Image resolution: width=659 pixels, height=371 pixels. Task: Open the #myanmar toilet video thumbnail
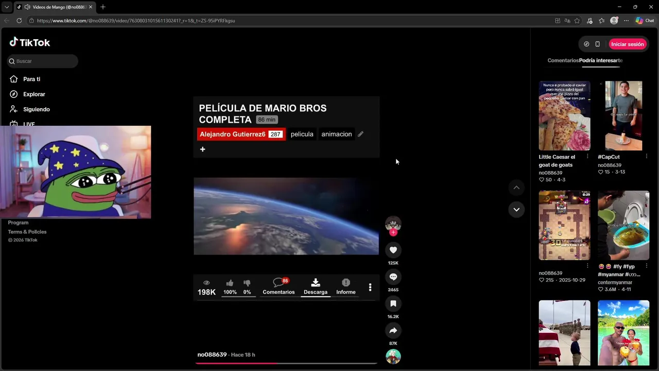coord(623,225)
